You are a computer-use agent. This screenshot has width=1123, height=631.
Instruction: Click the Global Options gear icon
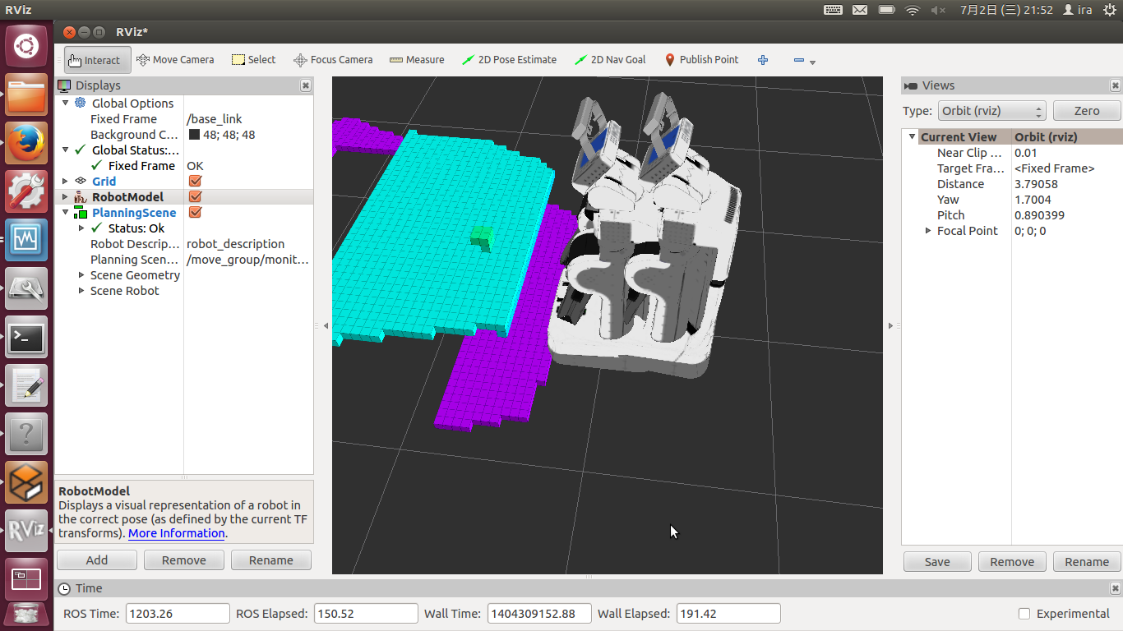(x=80, y=103)
